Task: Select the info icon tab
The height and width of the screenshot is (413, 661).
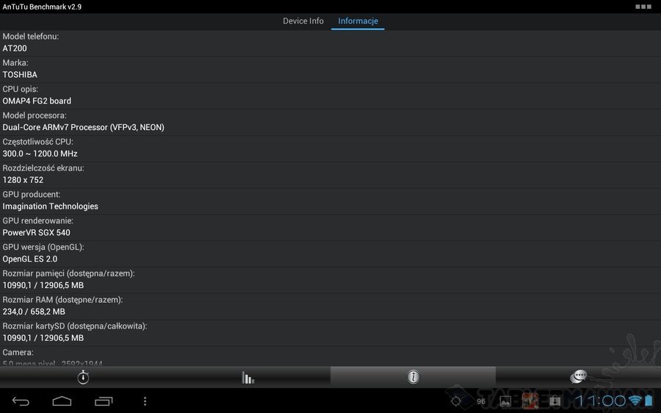Action: tap(413, 377)
